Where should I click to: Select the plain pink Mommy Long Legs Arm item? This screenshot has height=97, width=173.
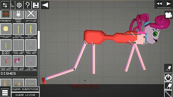point(18,45)
